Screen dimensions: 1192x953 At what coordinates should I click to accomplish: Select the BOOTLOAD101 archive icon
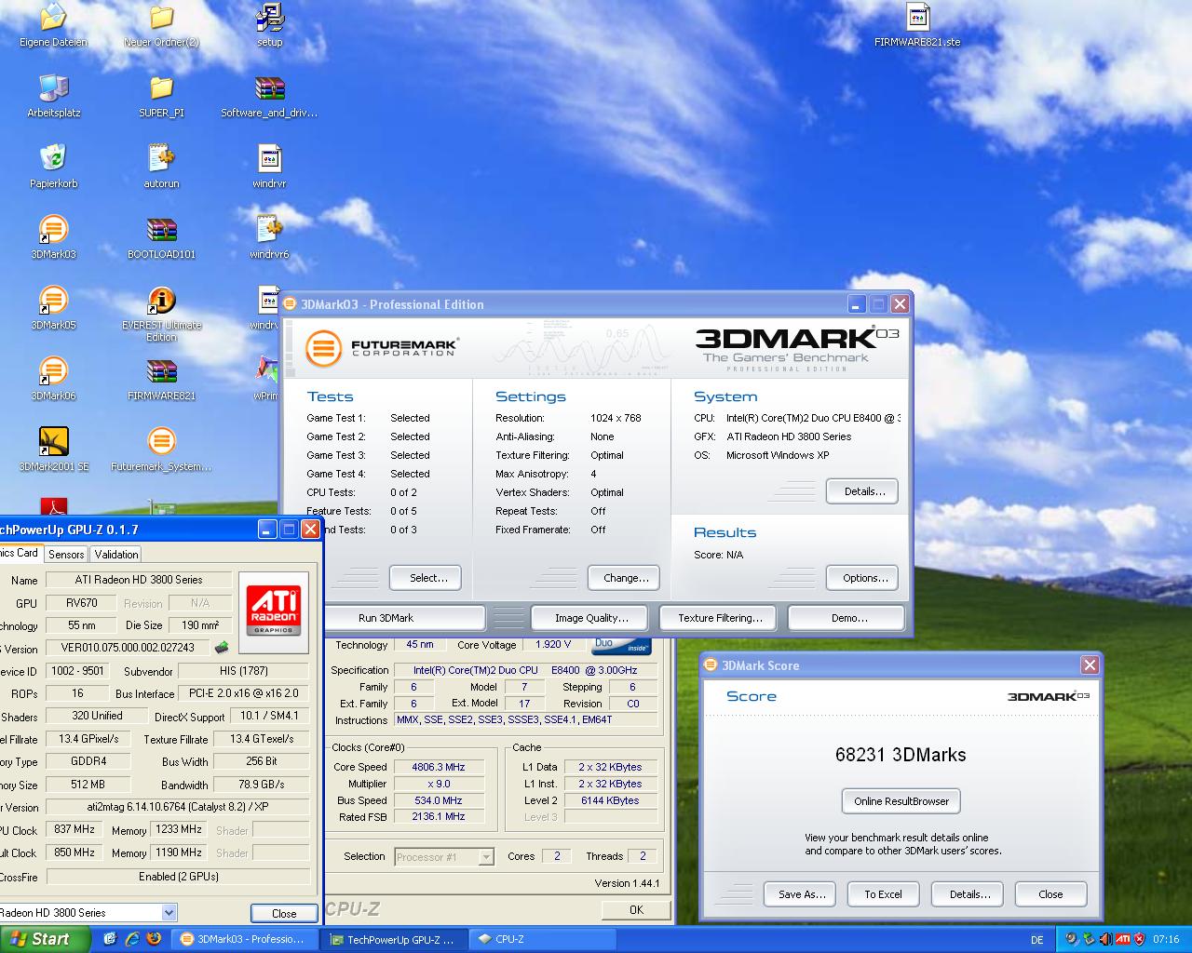tap(161, 230)
